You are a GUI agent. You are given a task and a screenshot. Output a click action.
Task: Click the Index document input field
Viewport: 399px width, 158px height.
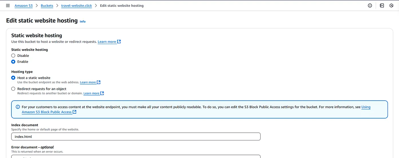(x=136, y=137)
